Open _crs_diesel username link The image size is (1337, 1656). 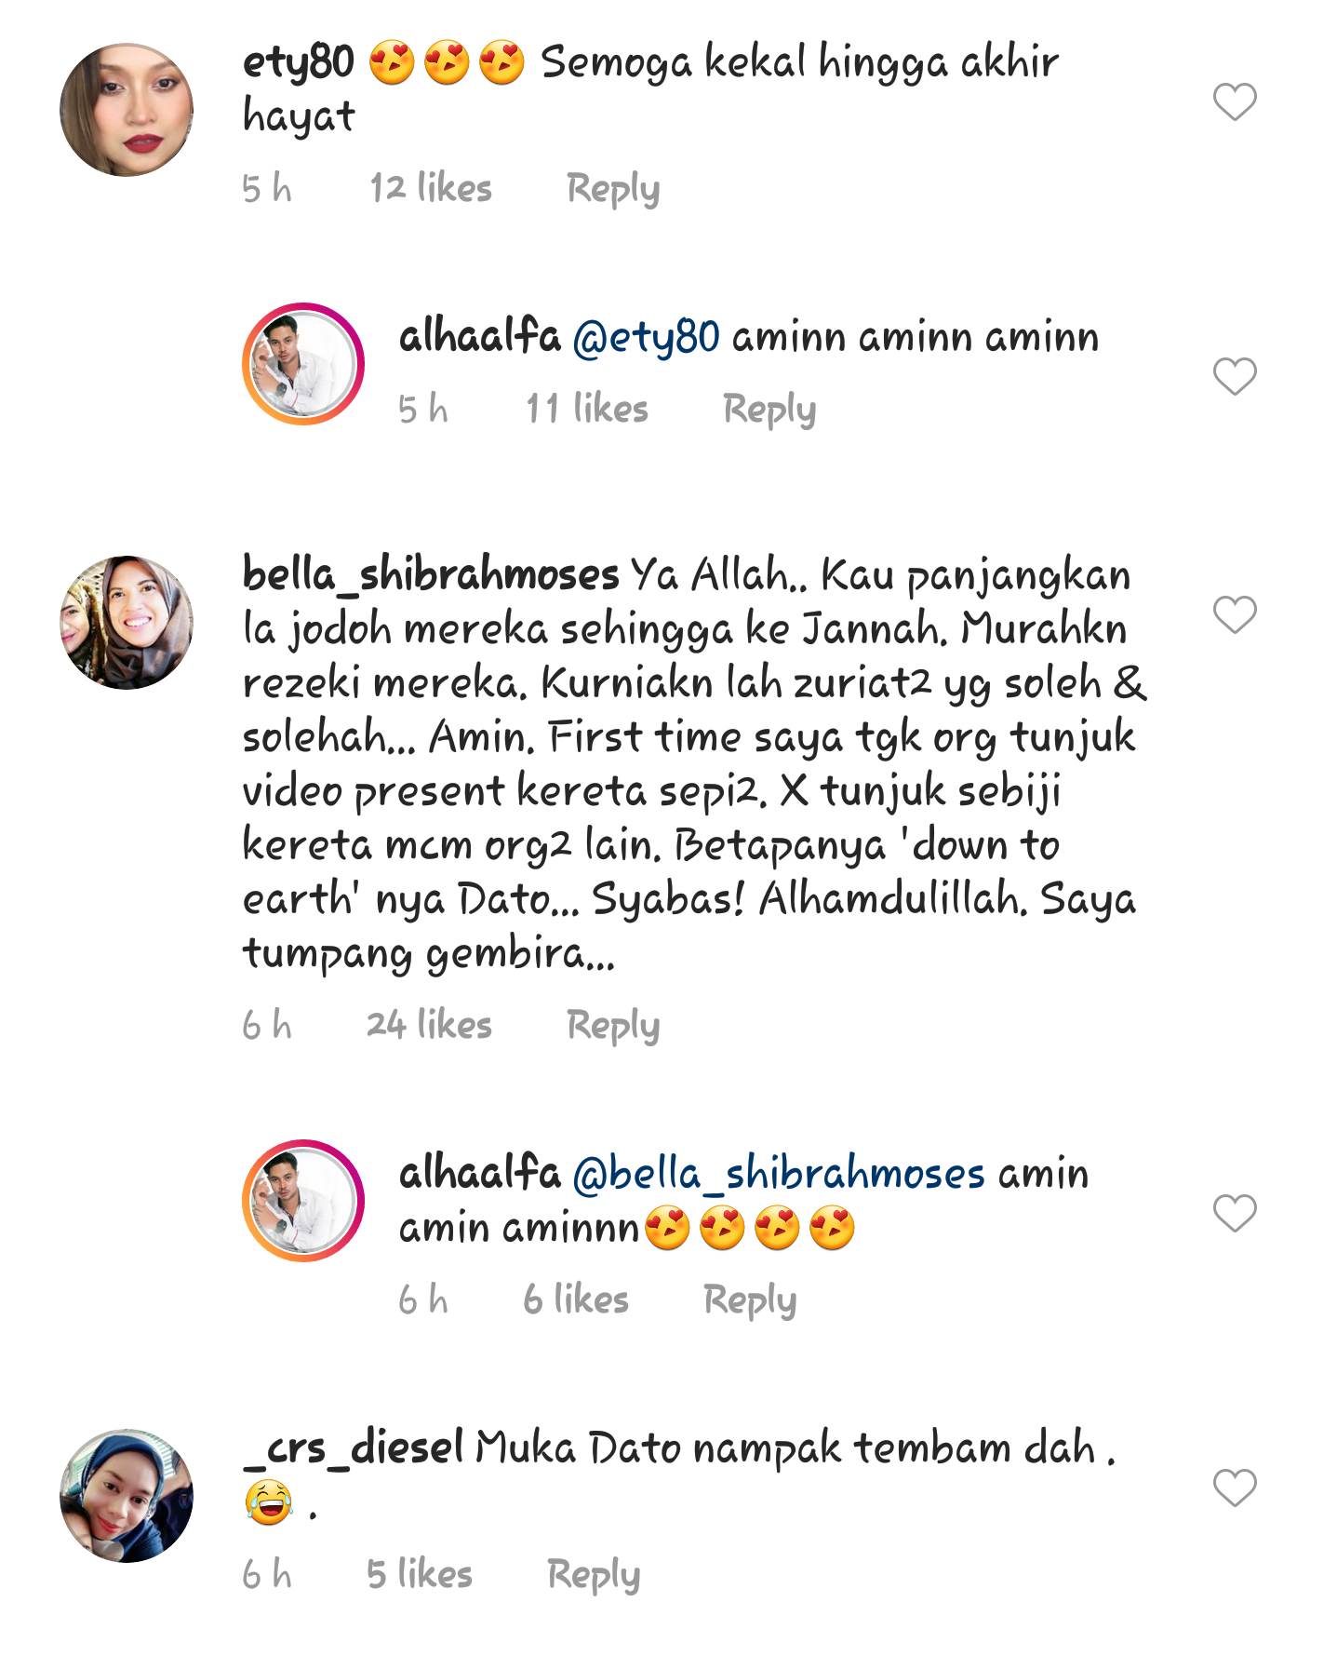coord(354,1447)
